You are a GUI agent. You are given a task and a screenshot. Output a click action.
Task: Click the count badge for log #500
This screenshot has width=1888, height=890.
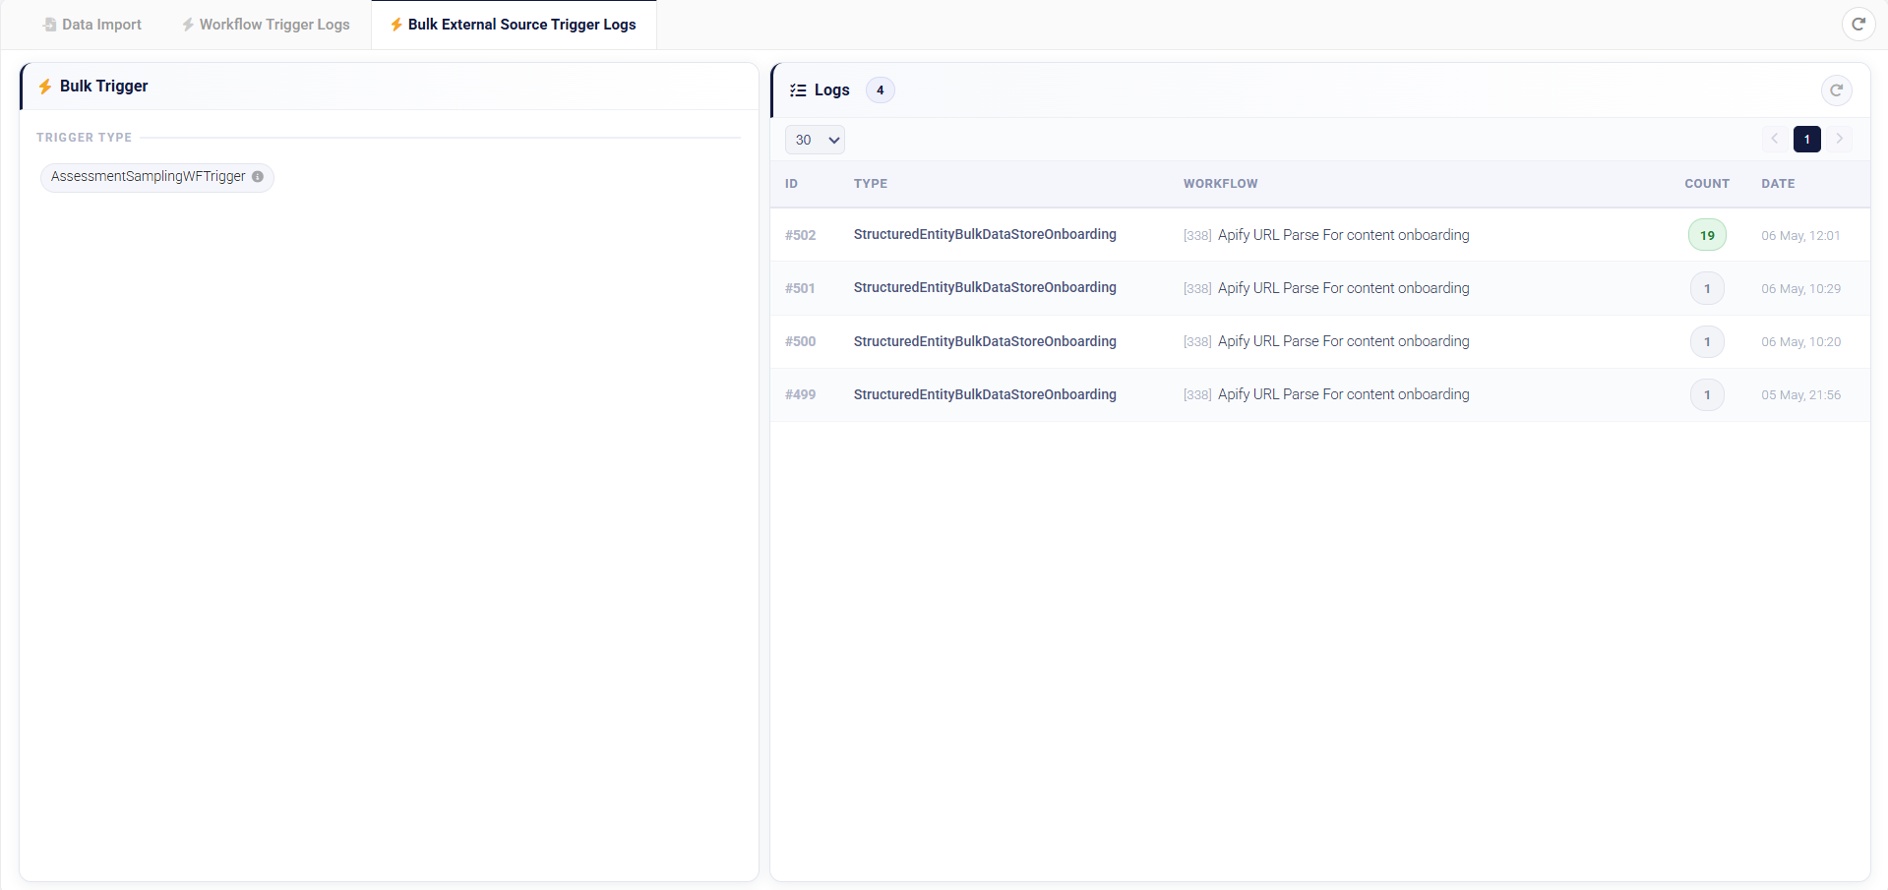pos(1708,341)
